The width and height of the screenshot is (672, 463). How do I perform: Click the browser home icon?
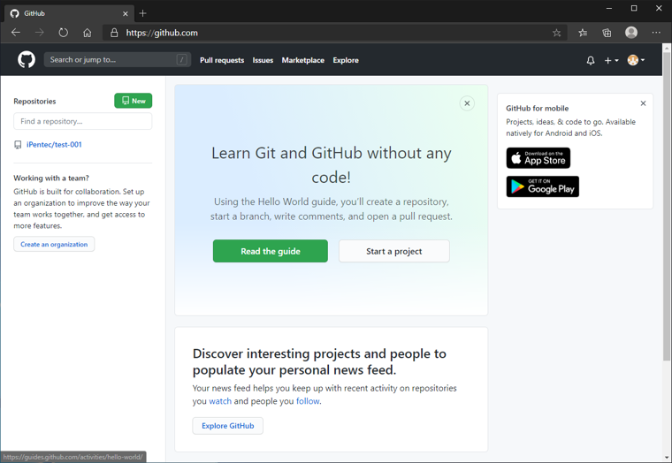88,33
